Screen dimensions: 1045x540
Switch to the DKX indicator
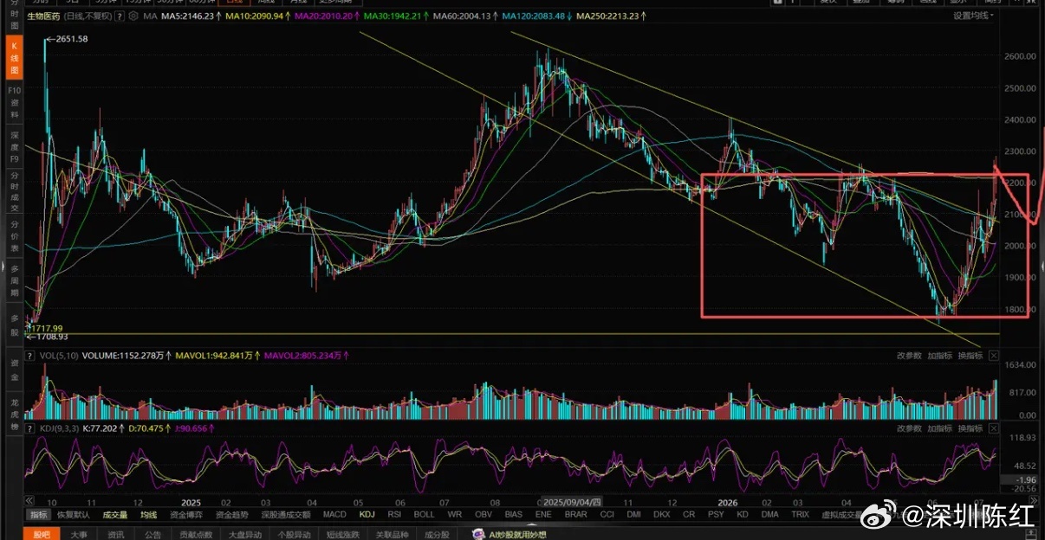(x=662, y=514)
